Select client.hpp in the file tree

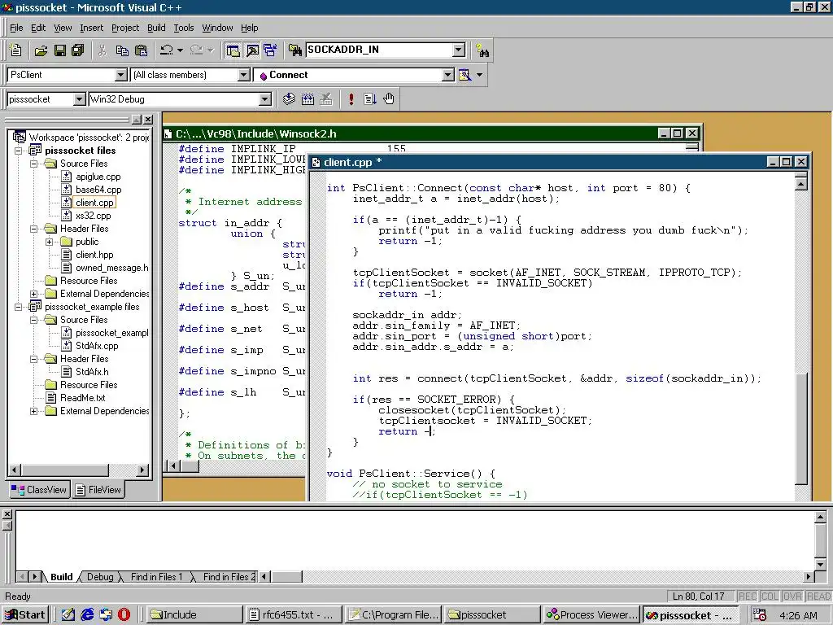click(x=94, y=255)
